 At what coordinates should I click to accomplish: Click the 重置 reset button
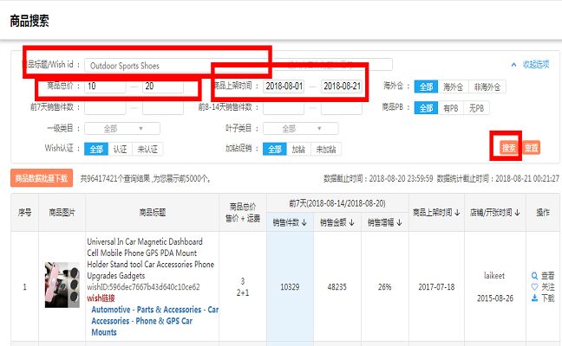pos(531,148)
